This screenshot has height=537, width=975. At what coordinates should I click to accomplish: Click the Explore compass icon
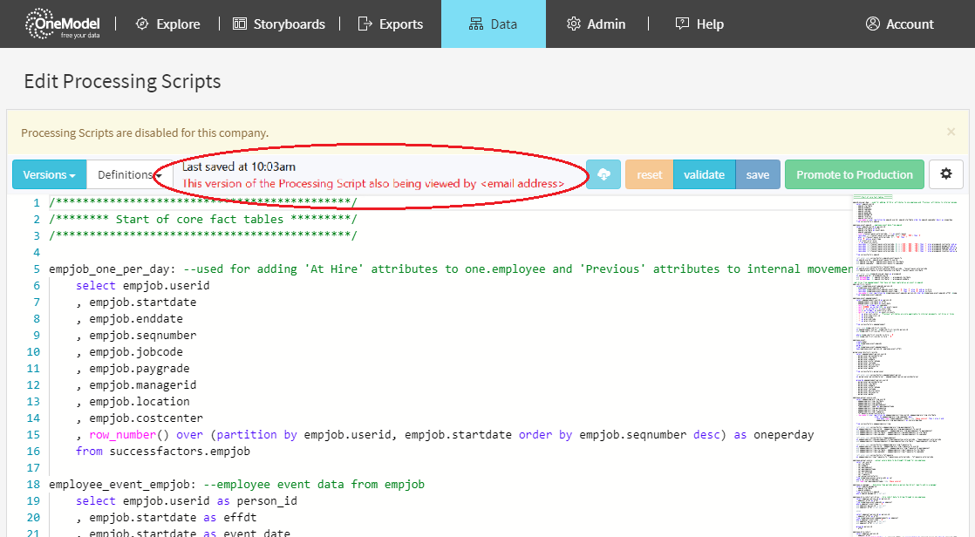[x=142, y=24]
